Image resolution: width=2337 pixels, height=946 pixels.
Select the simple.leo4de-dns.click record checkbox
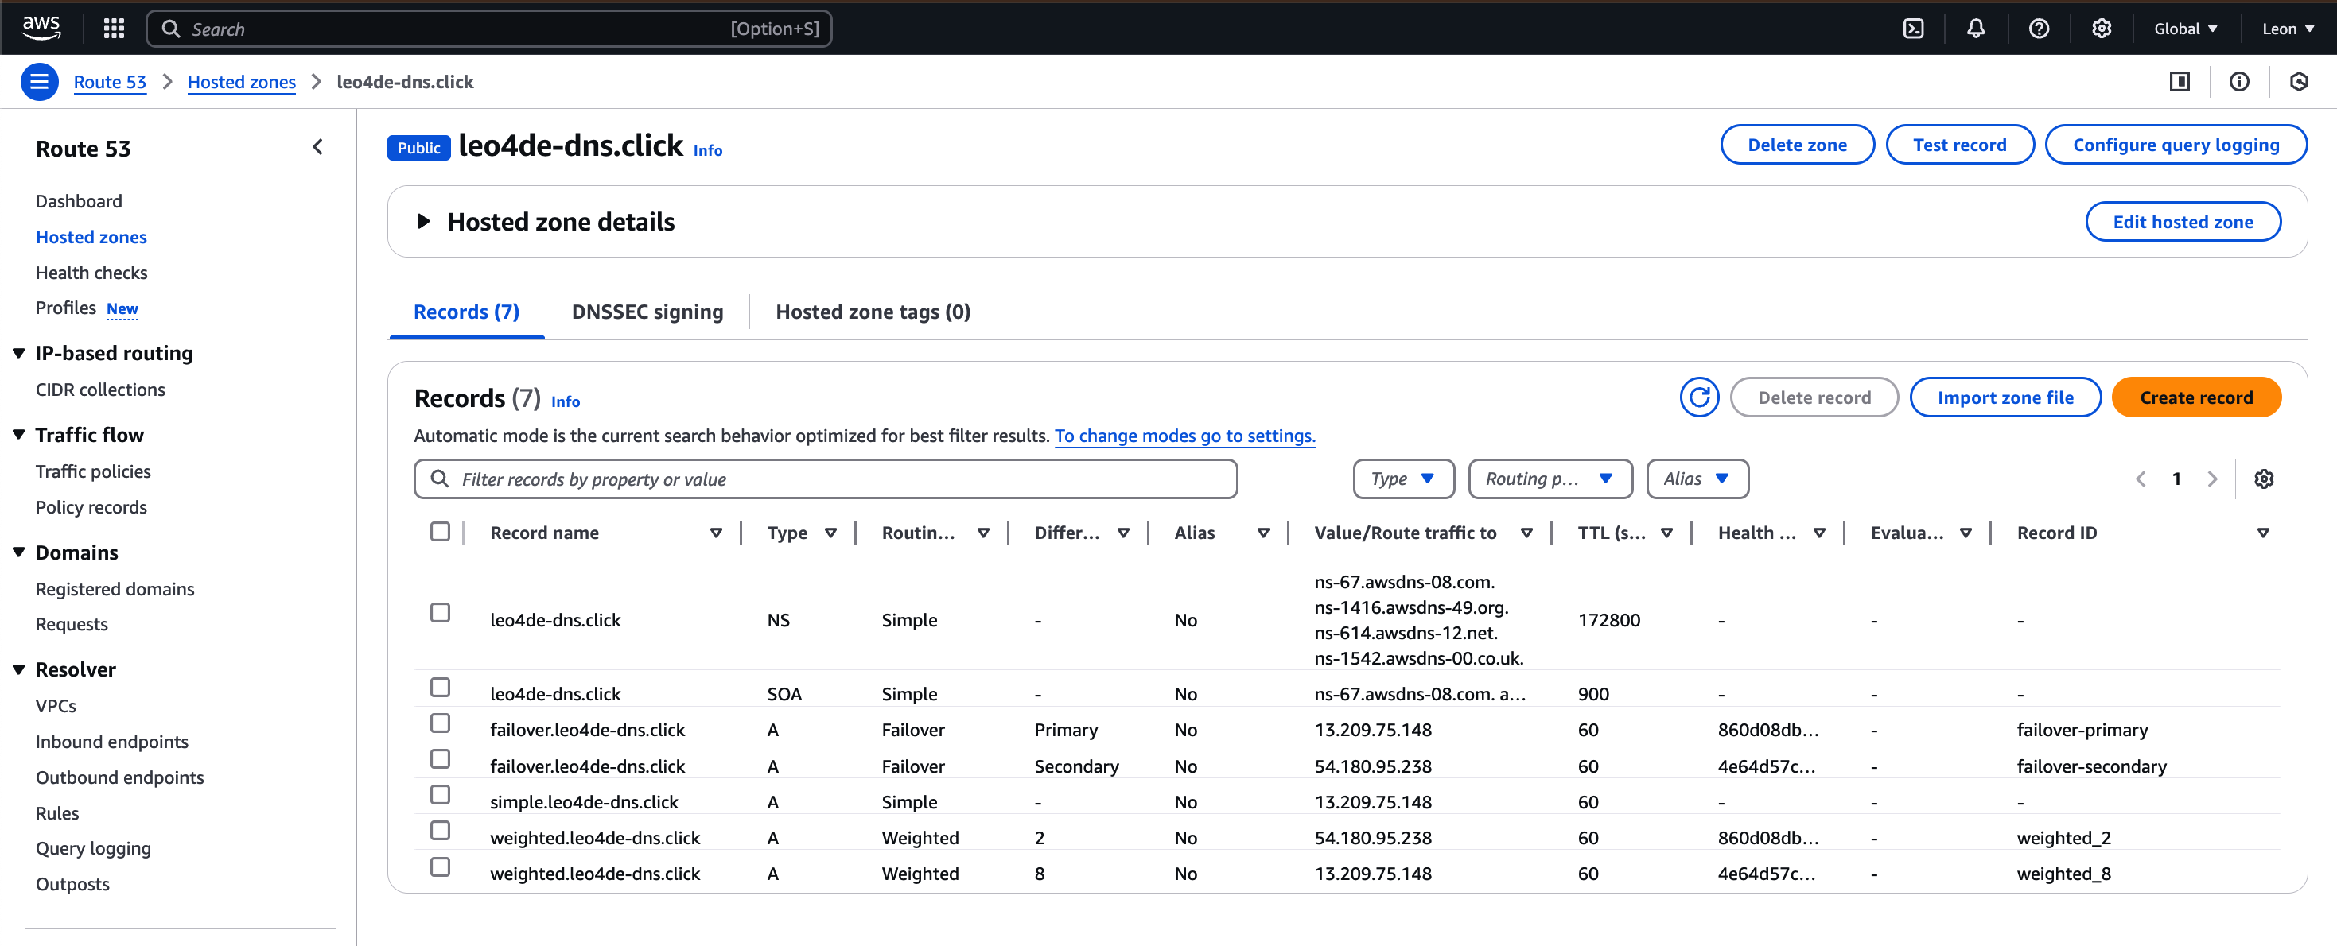(x=440, y=796)
